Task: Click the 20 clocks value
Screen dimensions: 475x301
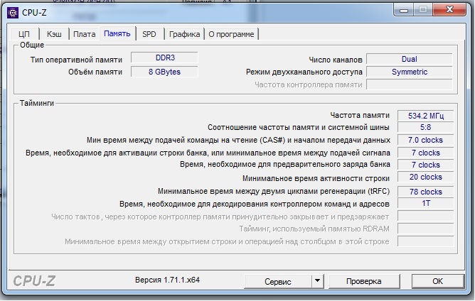Action: click(426, 177)
